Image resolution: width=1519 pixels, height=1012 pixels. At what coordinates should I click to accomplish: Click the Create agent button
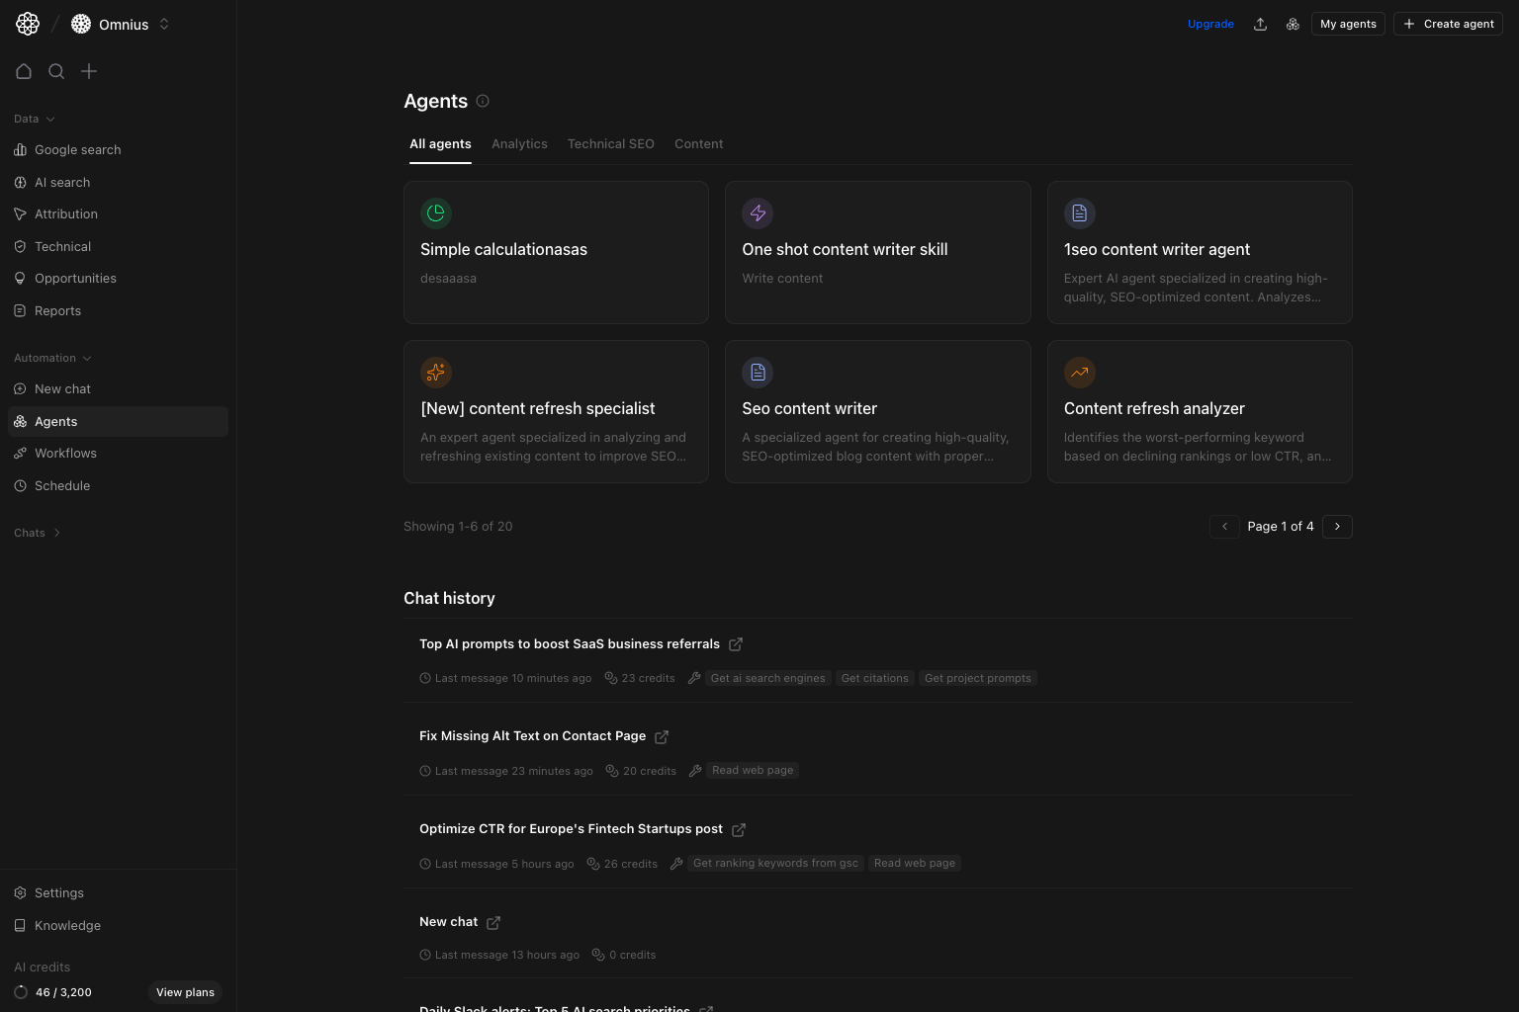click(x=1448, y=24)
